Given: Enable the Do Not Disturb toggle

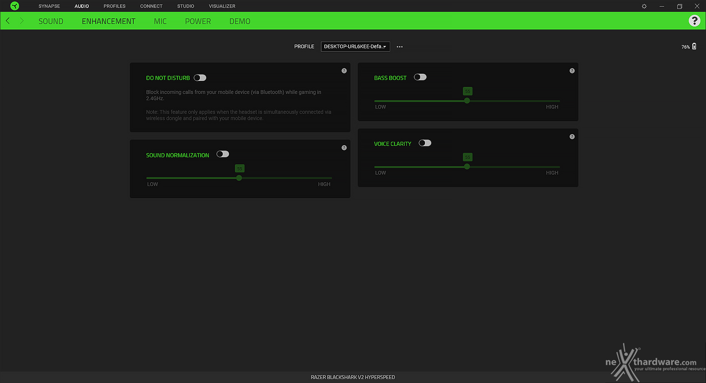Looking at the screenshot, I should point(200,78).
